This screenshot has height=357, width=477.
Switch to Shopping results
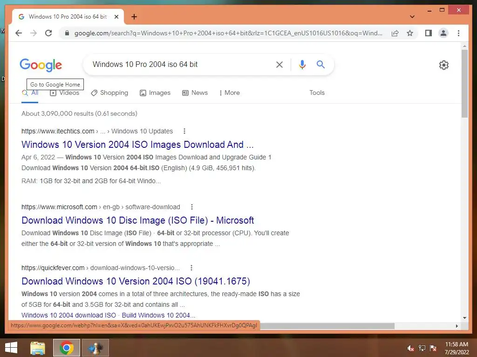109,93
